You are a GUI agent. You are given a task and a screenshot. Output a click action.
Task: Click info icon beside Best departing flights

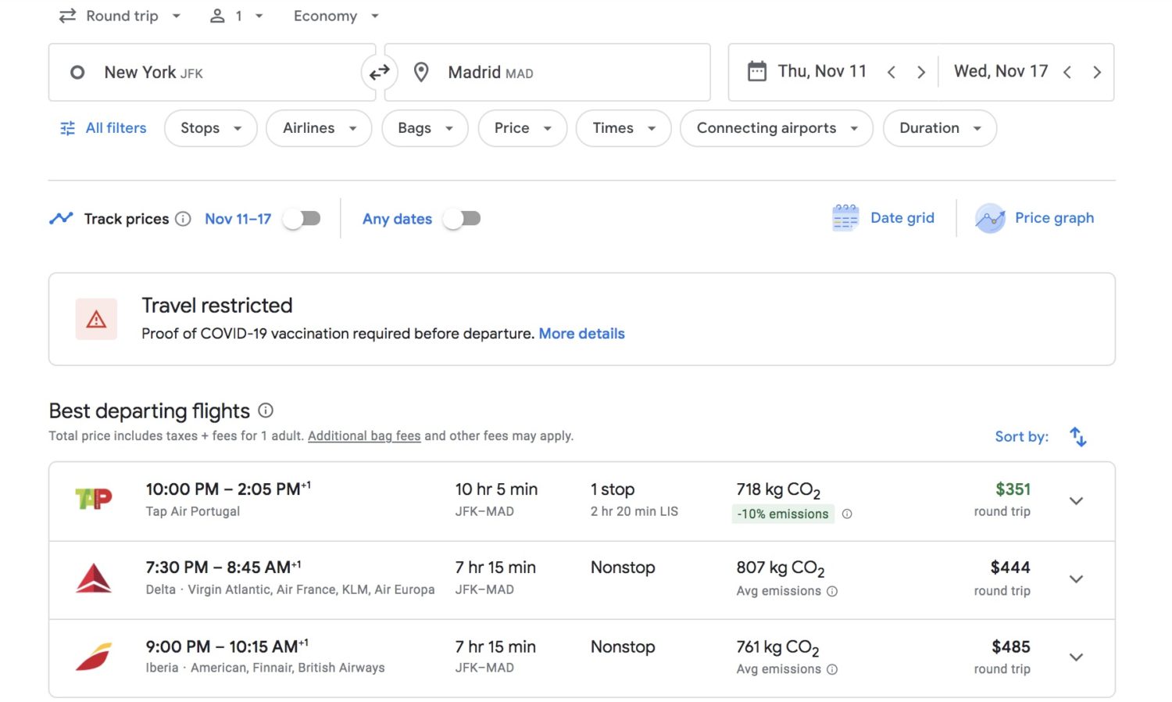[x=266, y=410]
